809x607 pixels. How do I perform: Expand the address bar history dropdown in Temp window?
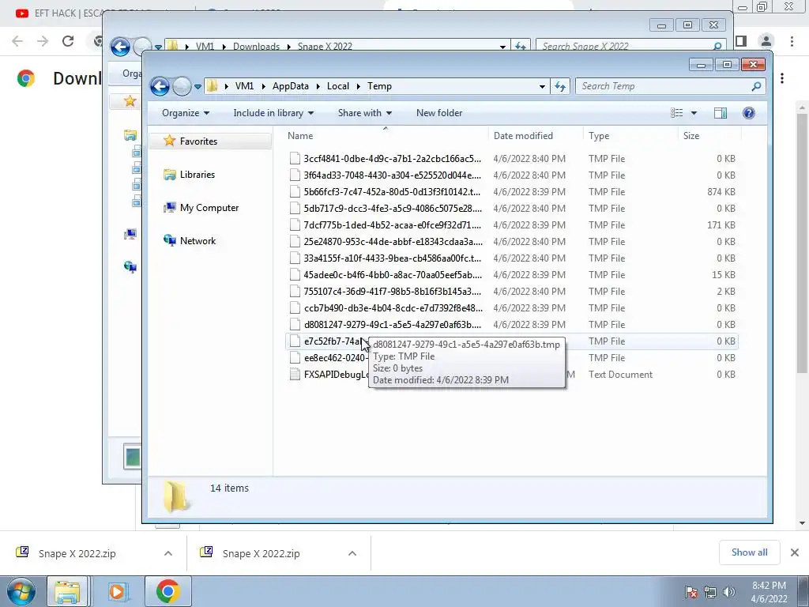pyautogui.click(x=542, y=87)
